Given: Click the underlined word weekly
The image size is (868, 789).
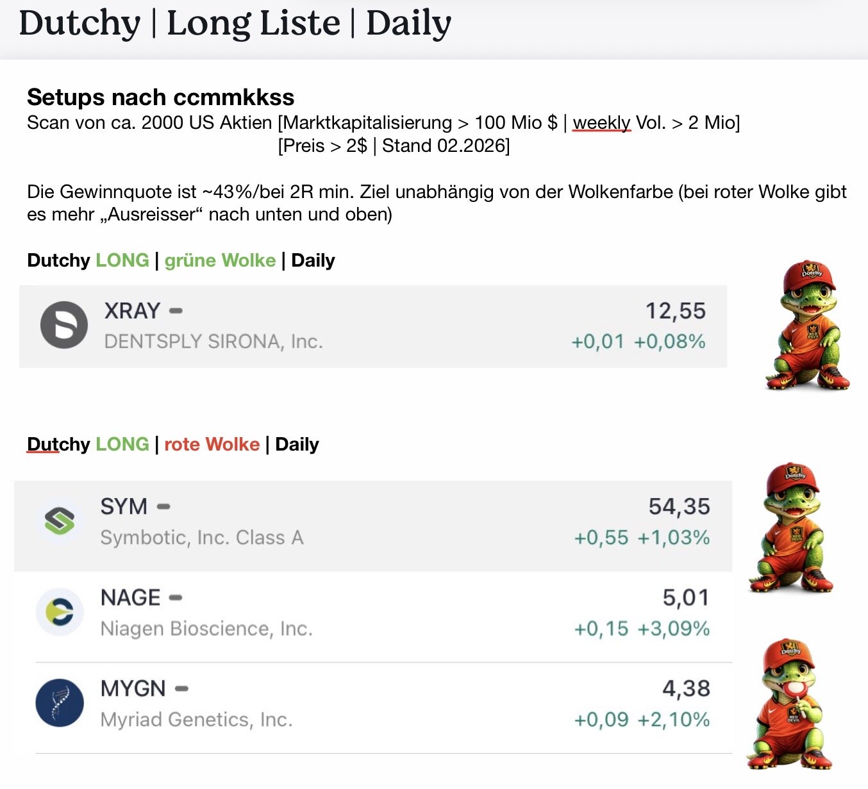Looking at the screenshot, I should coord(601,122).
